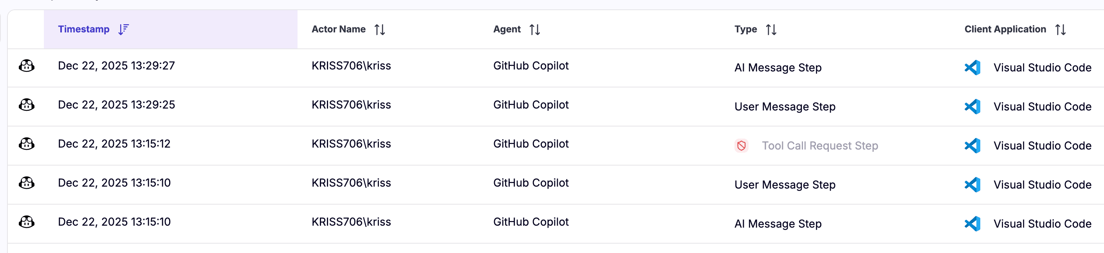Click AI Message Step in first row
The width and height of the screenshot is (1104, 253).
pyautogui.click(x=777, y=68)
